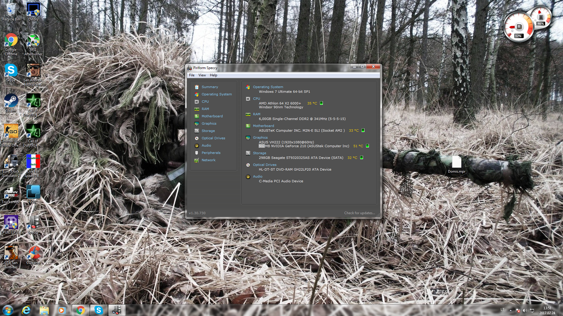Click the CPU usage gadget showing 12%

(518, 27)
